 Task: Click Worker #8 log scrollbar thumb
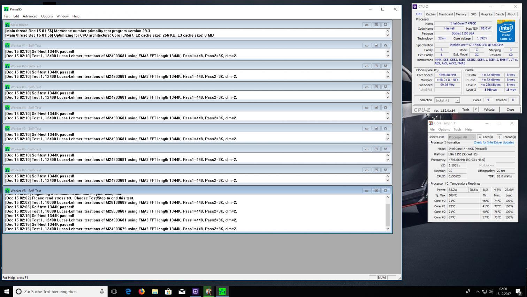387,215
